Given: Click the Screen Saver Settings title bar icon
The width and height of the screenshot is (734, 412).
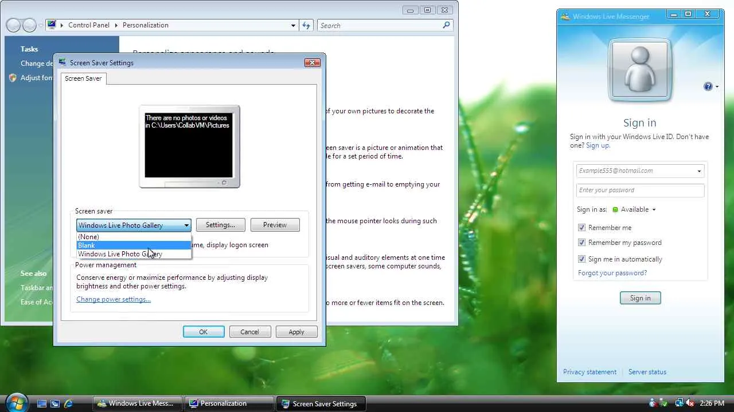Looking at the screenshot, I should coord(63,62).
